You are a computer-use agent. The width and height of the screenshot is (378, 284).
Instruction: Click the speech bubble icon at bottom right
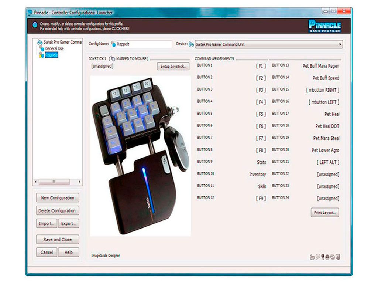pyautogui.click(x=318, y=257)
